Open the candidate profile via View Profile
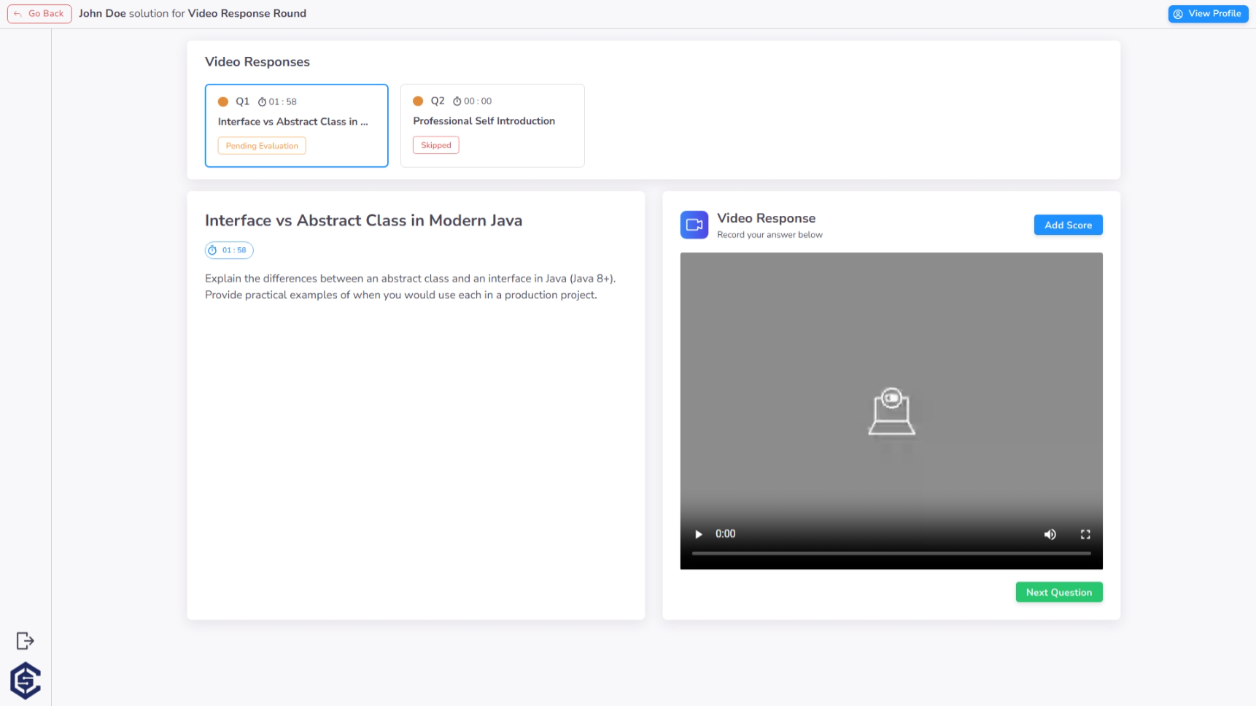The width and height of the screenshot is (1256, 706). [x=1208, y=13]
